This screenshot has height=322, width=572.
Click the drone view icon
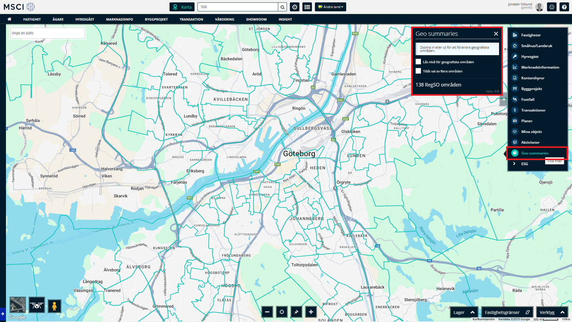tap(37, 305)
